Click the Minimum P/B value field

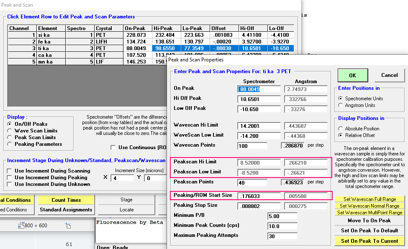click(282, 216)
